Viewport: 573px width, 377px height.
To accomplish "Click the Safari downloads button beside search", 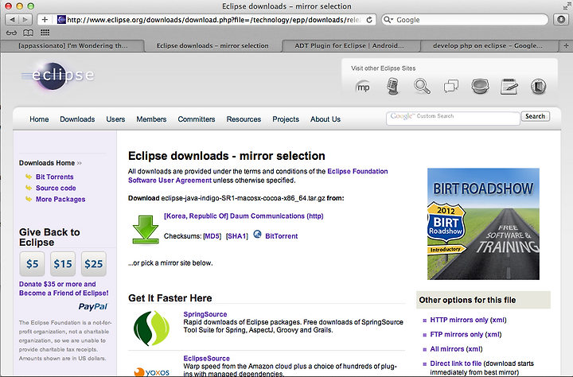I will point(561,20).
